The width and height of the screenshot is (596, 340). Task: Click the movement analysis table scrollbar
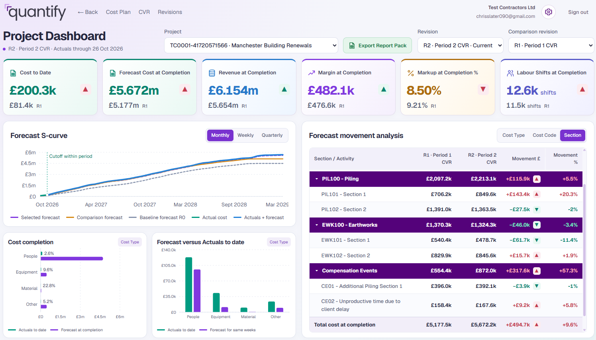pos(584,250)
